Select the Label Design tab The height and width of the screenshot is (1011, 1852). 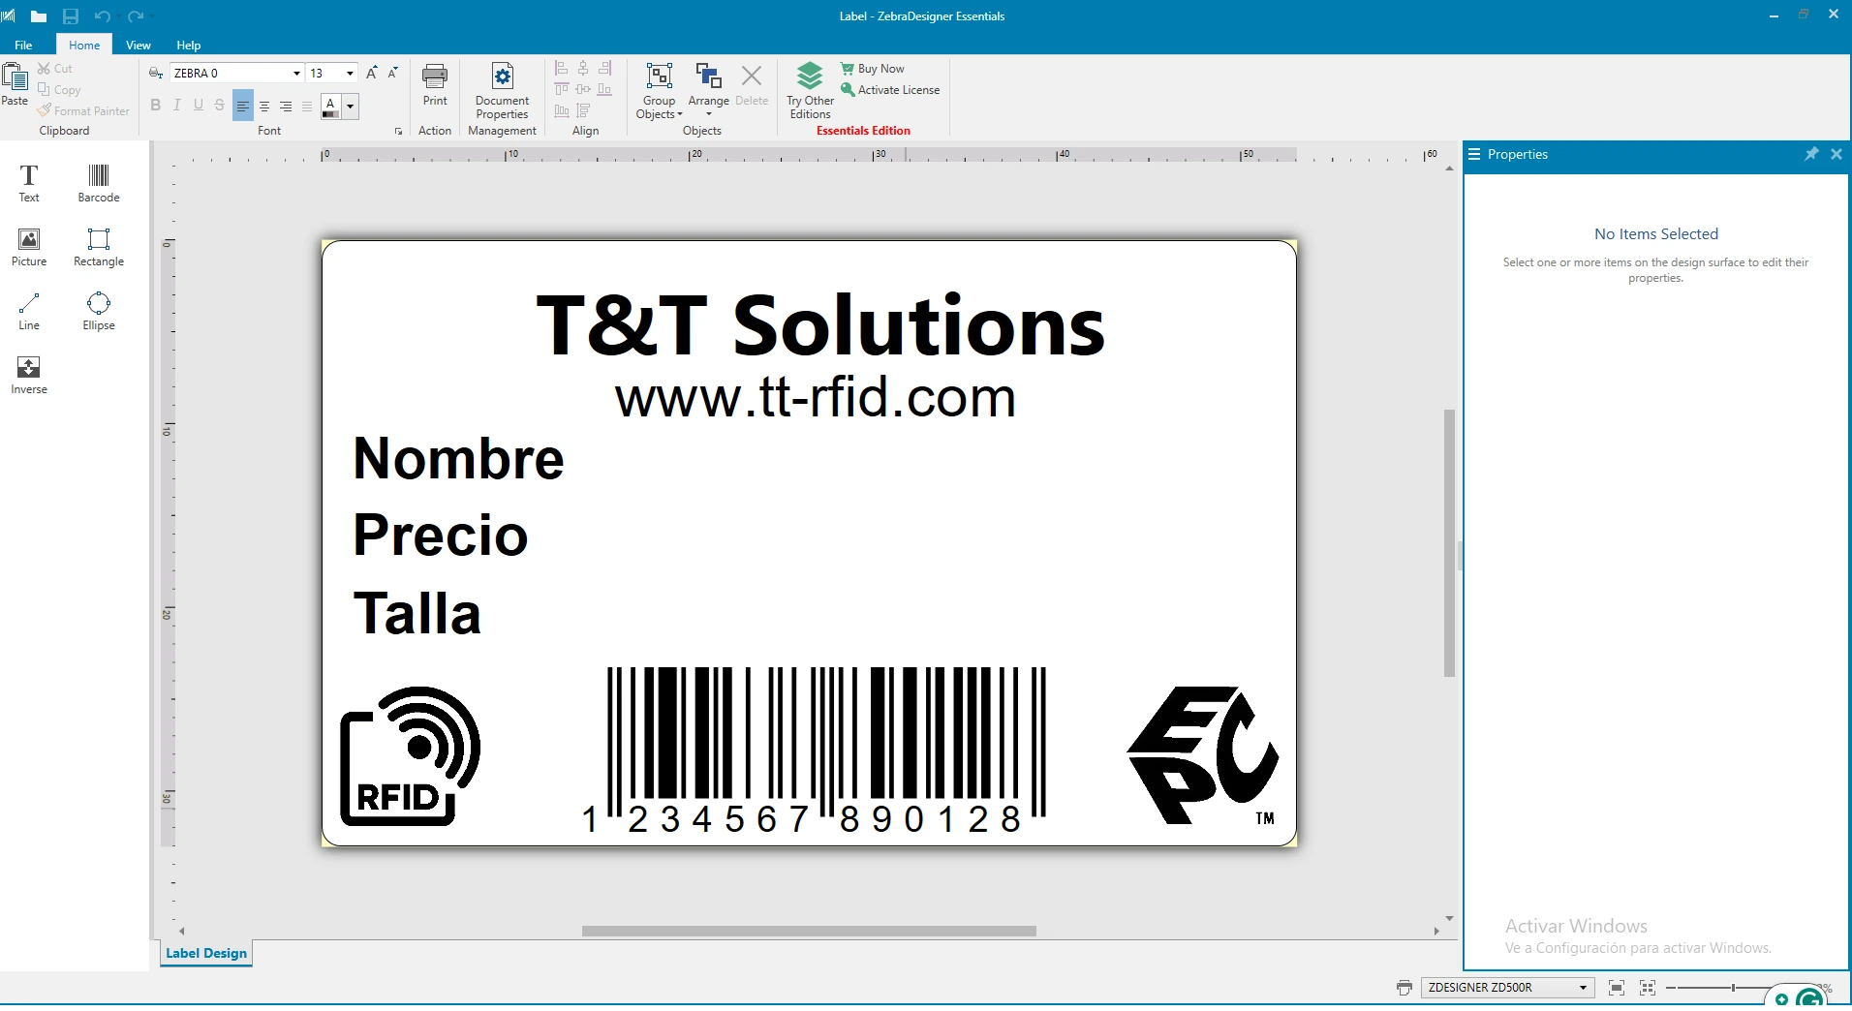pyautogui.click(x=206, y=953)
